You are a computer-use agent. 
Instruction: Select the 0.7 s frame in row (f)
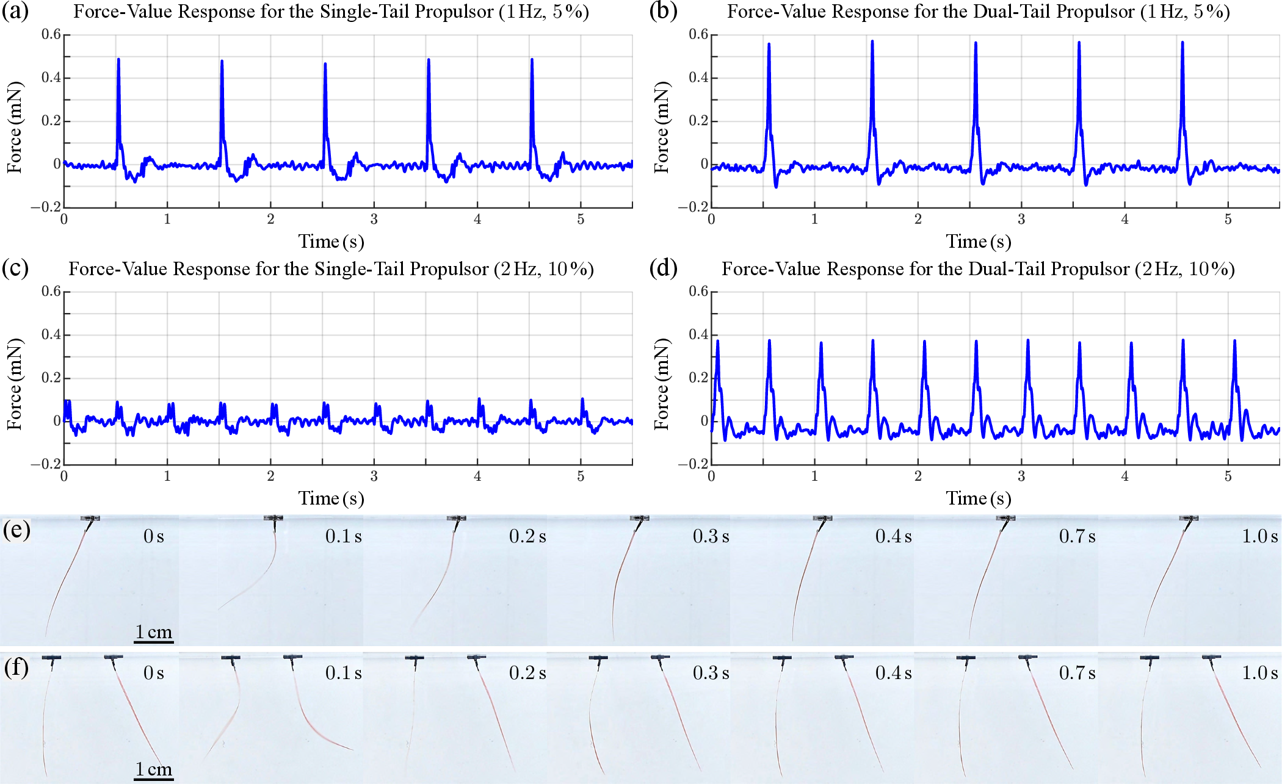(1006, 719)
